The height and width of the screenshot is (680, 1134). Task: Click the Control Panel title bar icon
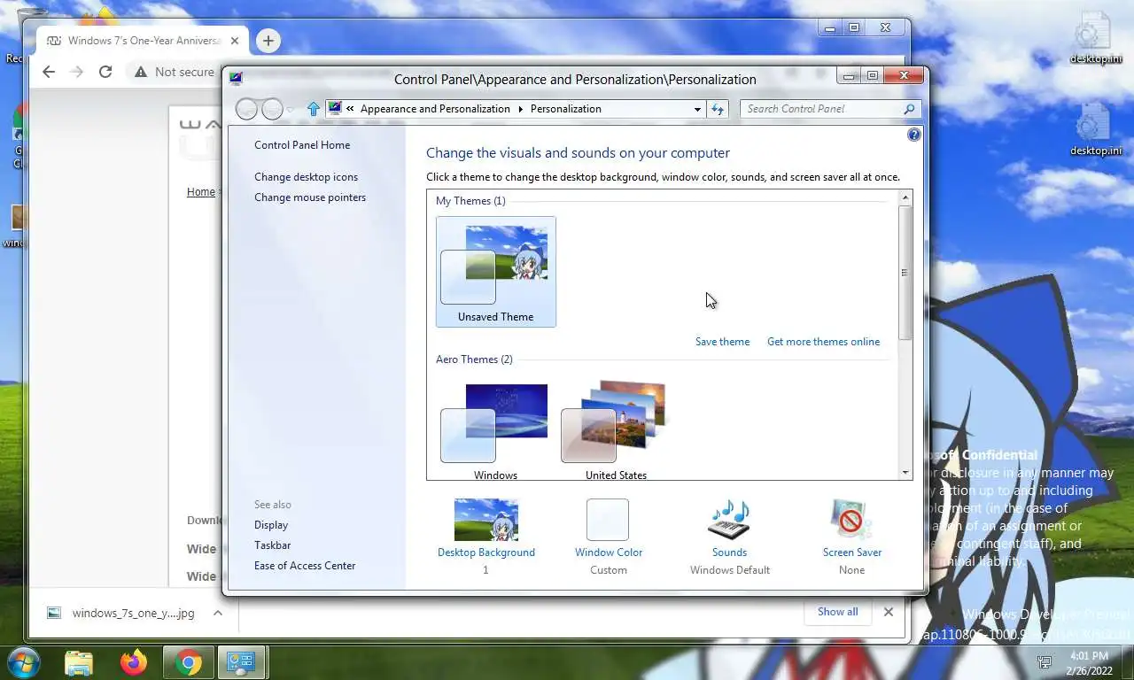[236, 78]
